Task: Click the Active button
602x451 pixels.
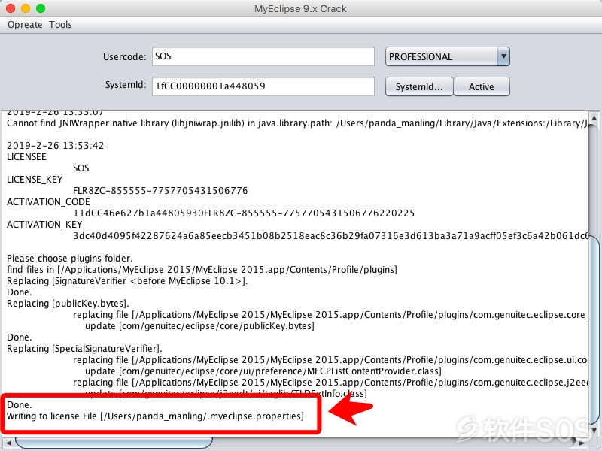Action: tap(482, 86)
